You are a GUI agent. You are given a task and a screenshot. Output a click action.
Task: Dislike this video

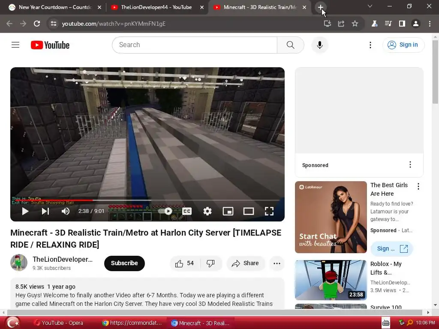click(x=211, y=263)
